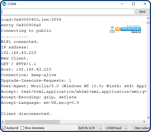Open the Both NL & CR dropdown

tap(90, 128)
